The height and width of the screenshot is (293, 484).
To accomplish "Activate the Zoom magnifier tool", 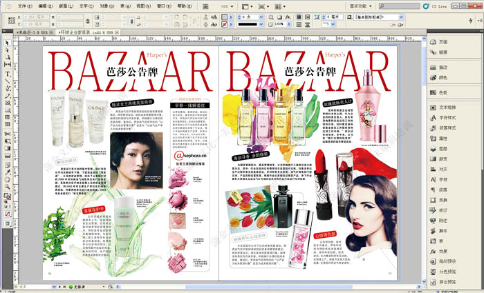I will [8, 187].
